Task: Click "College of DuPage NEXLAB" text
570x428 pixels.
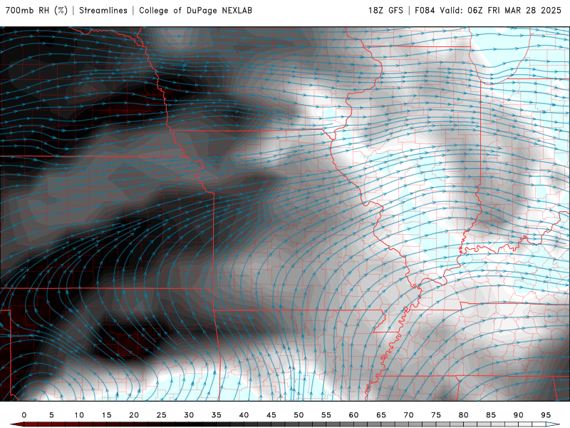Action: coord(195,11)
